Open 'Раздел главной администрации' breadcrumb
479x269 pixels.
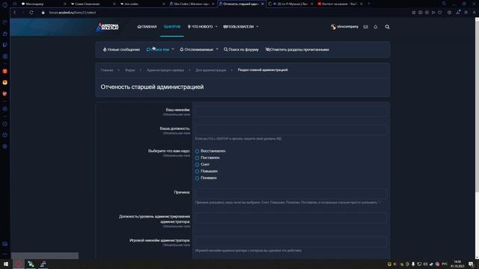pos(263,69)
